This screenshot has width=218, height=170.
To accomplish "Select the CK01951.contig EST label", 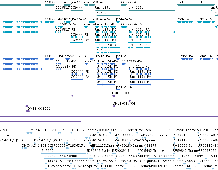I will (137, 161).
